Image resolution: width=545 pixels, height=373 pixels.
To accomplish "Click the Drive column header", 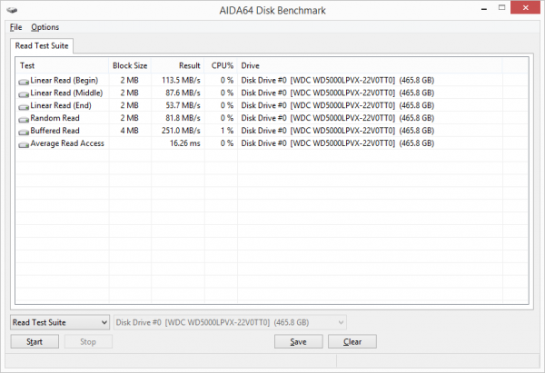I will point(370,65).
